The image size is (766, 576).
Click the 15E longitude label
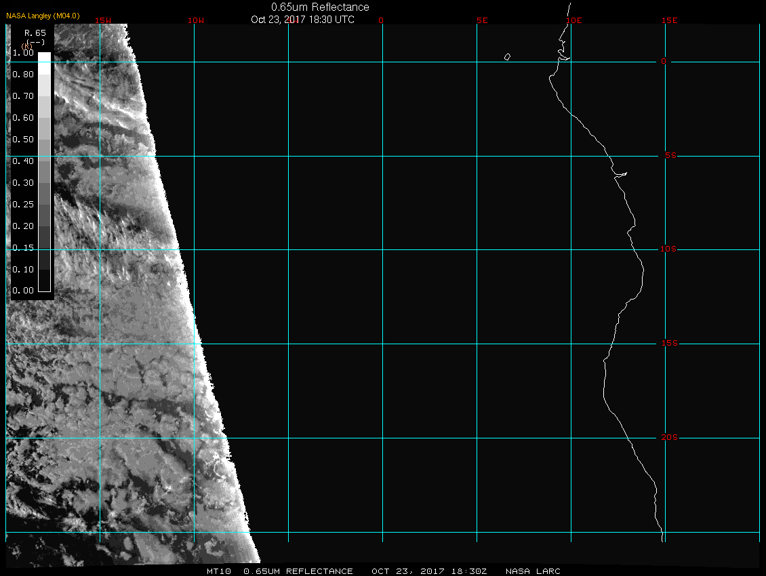670,20
